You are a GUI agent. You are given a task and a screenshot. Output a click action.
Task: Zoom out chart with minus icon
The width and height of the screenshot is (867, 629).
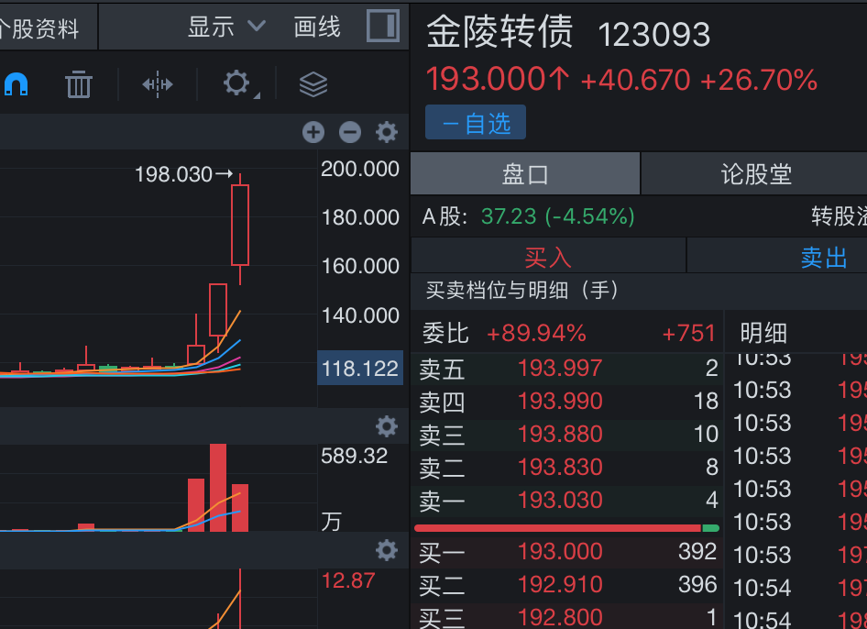click(x=350, y=133)
